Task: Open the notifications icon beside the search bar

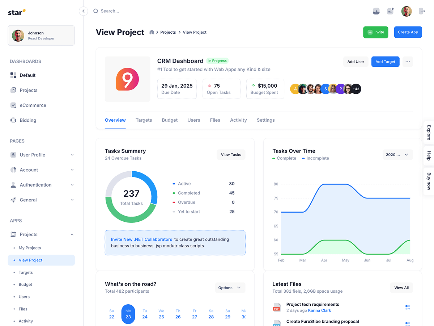Action: click(x=390, y=11)
